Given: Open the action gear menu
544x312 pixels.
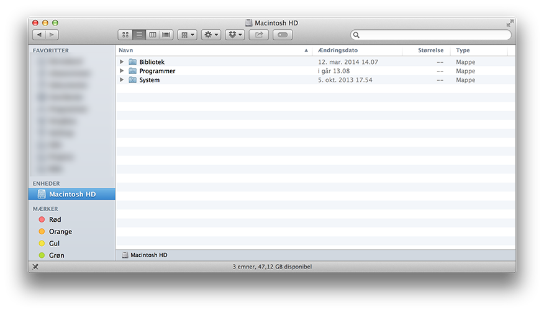Looking at the screenshot, I should [211, 35].
